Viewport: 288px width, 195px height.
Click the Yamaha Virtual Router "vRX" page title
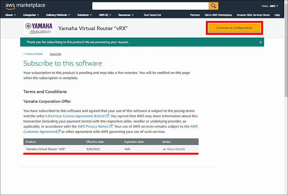pyautogui.click(x=93, y=28)
